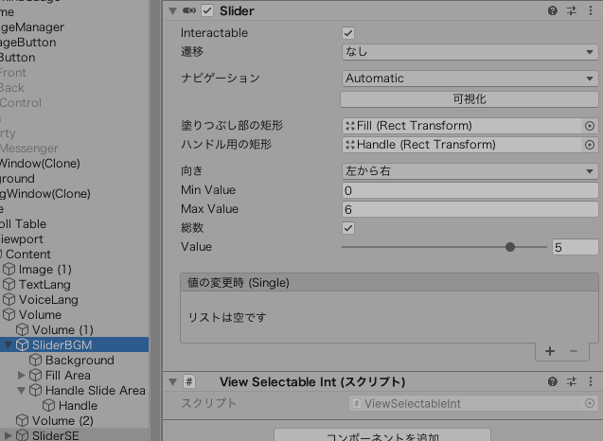Click cube icon of Image (1) object
The width and height of the screenshot is (603, 441).
click(x=9, y=269)
